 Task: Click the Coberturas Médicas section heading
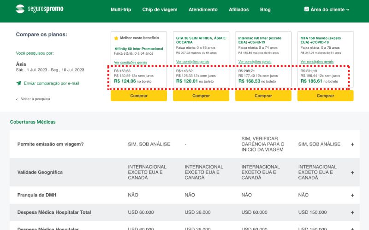tap(33, 122)
